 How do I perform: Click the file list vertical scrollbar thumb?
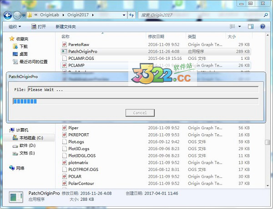268,142
